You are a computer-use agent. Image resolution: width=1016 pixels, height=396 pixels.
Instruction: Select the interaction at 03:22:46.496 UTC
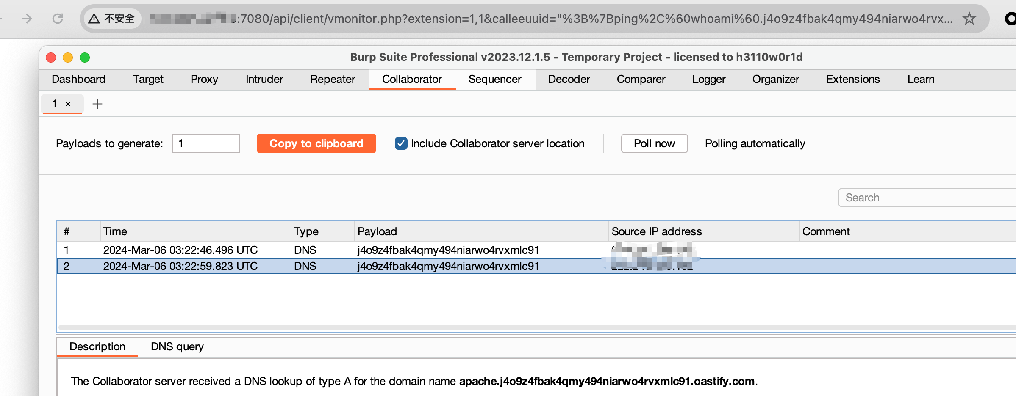[x=536, y=250]
